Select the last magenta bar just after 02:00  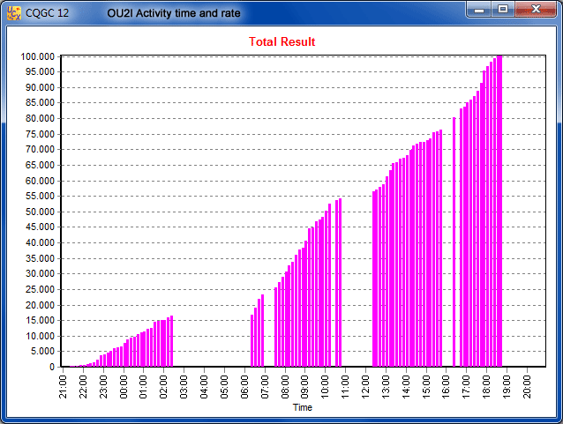171,341
